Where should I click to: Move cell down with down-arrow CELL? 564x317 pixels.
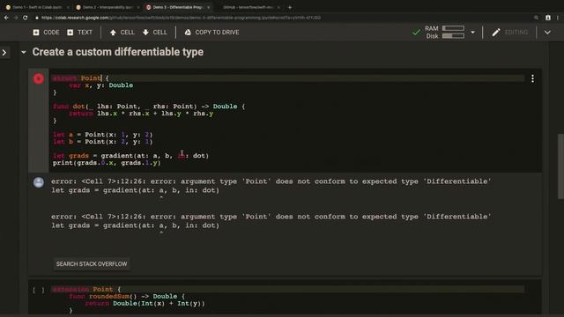pyautogui.click(x=155, y=33)
